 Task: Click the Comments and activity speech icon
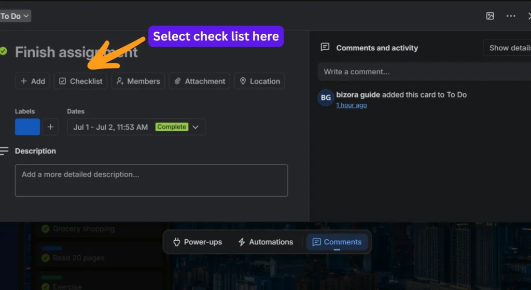tap(325, 47)
